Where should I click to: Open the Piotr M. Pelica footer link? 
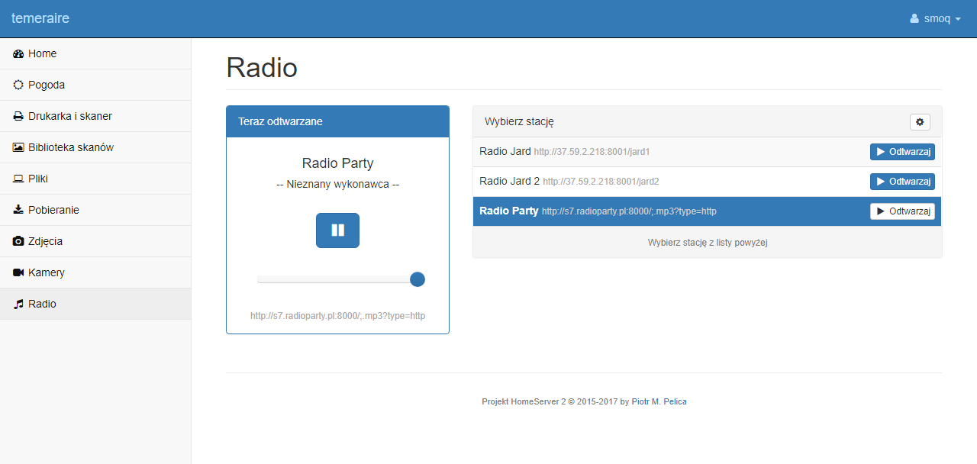659,401
